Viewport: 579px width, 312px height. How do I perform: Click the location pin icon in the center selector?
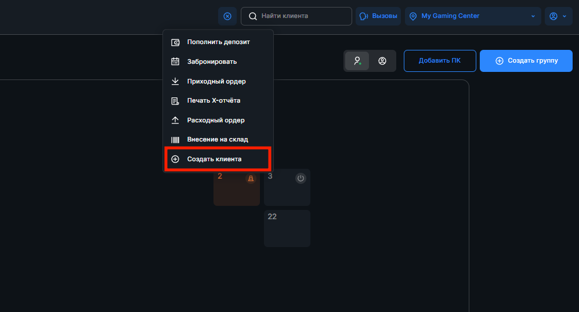pos(413,16)
